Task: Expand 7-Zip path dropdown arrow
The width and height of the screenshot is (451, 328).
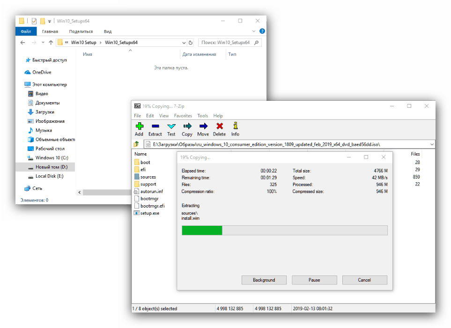Action: click(x=432, y=144)
